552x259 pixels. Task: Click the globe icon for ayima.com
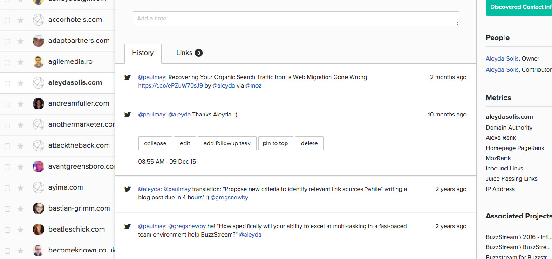point(38,188)
